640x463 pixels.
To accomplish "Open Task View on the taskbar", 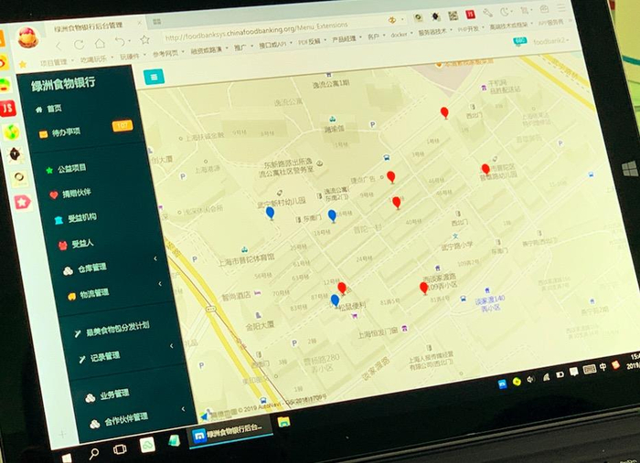I will tap(120, 449).
